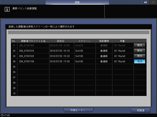Click 普通紙 in row 01
157x117 pixels.
click(104, 46)
